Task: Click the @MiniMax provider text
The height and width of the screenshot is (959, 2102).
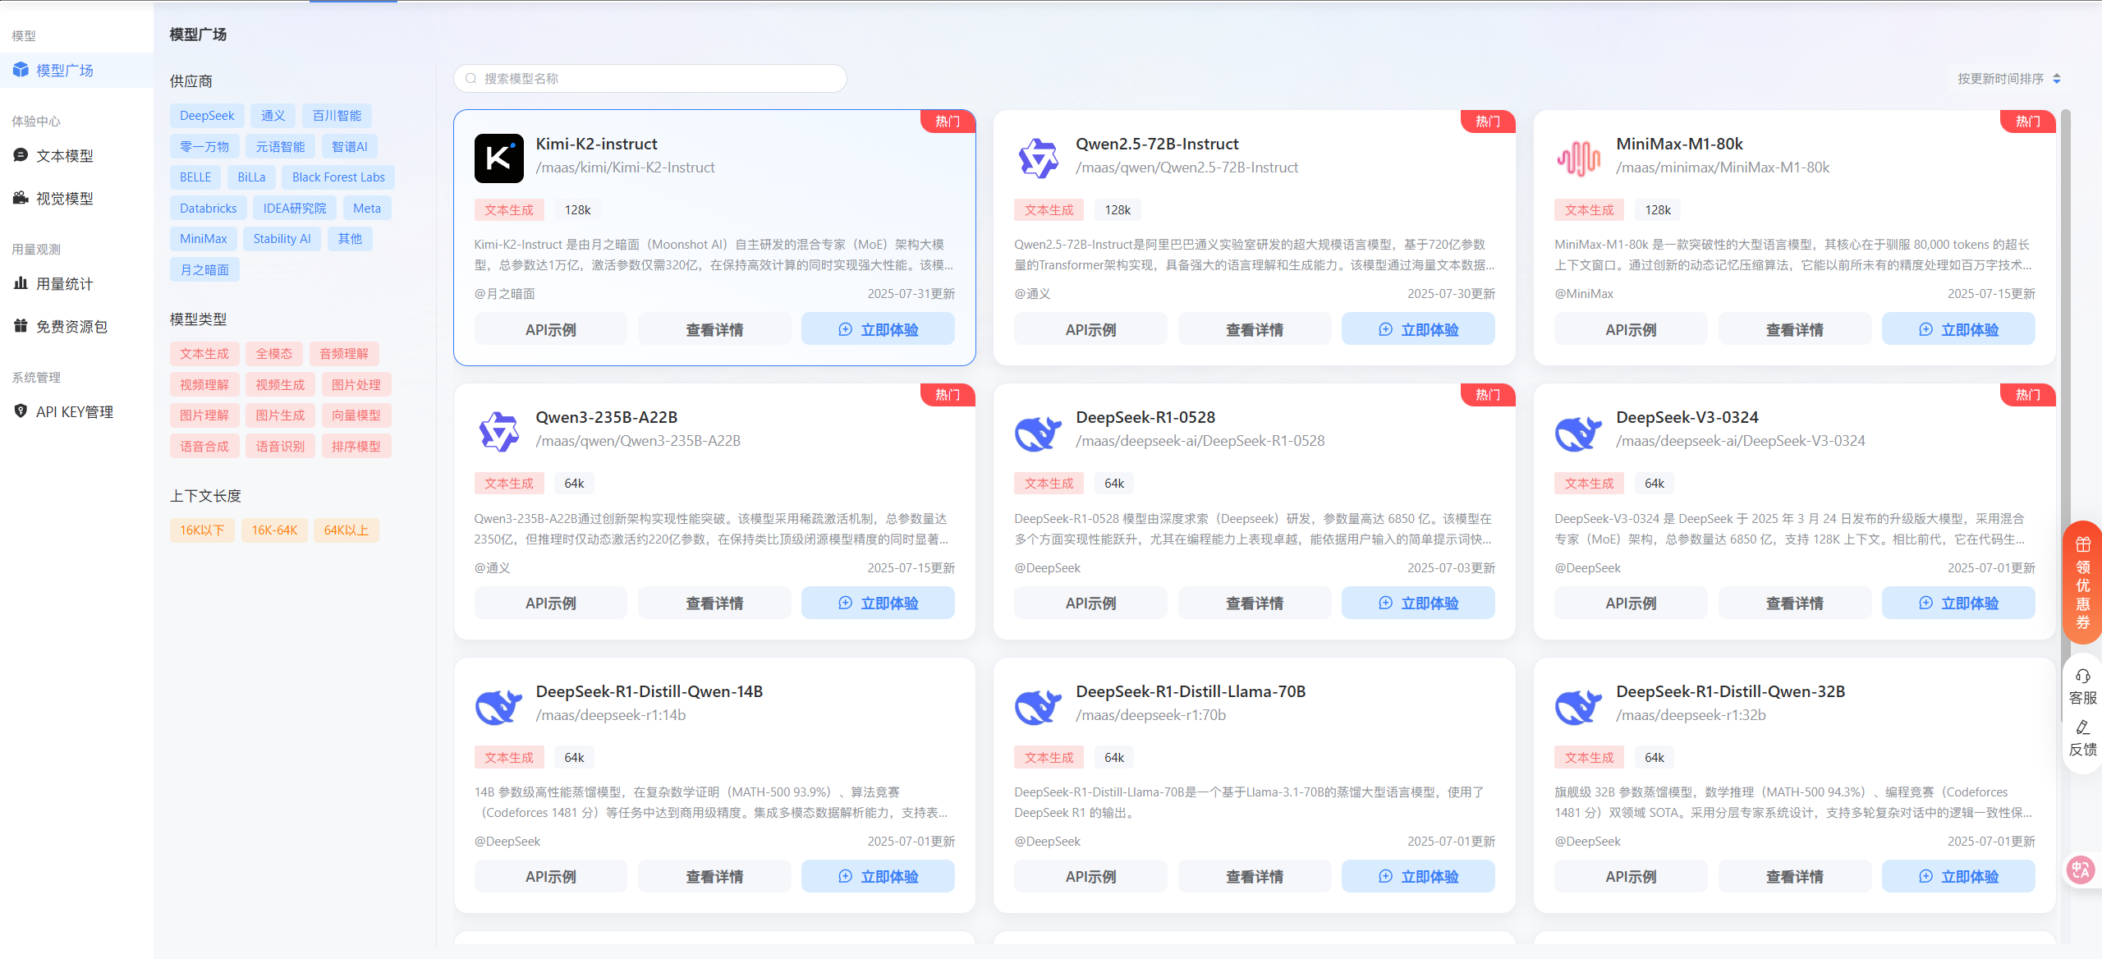Action: 1584,294
